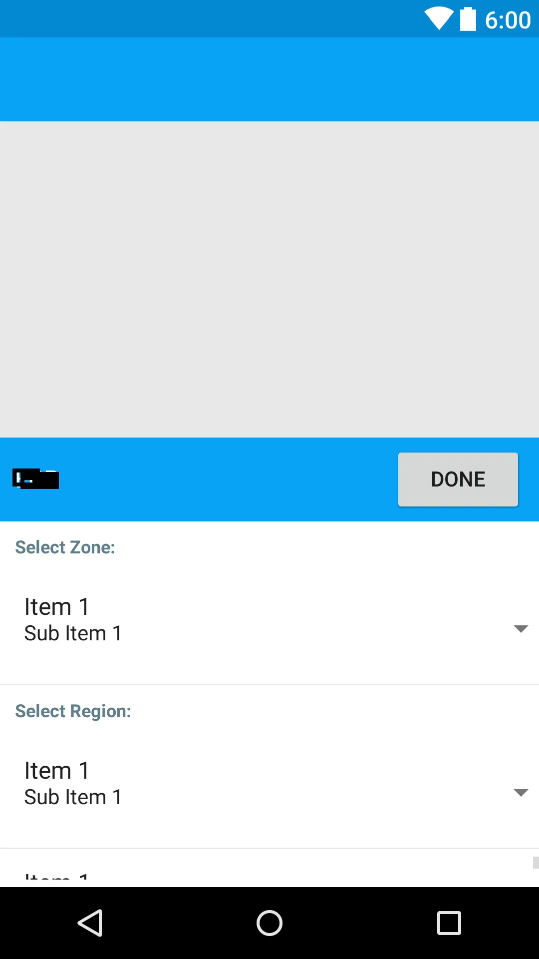
Task: Tap the Android back navigation button
Action: (90, 923)
